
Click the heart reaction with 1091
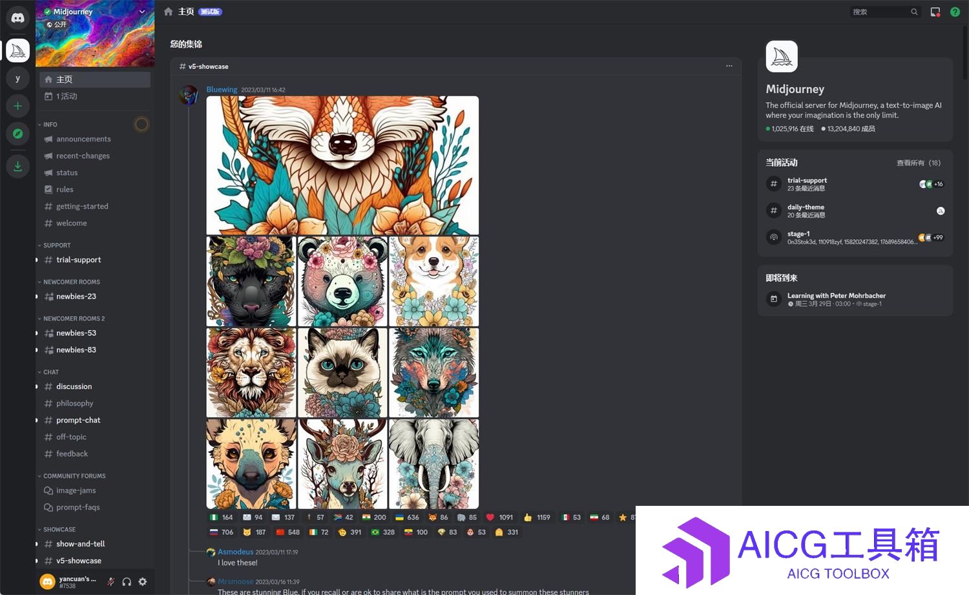pos(499,517)
